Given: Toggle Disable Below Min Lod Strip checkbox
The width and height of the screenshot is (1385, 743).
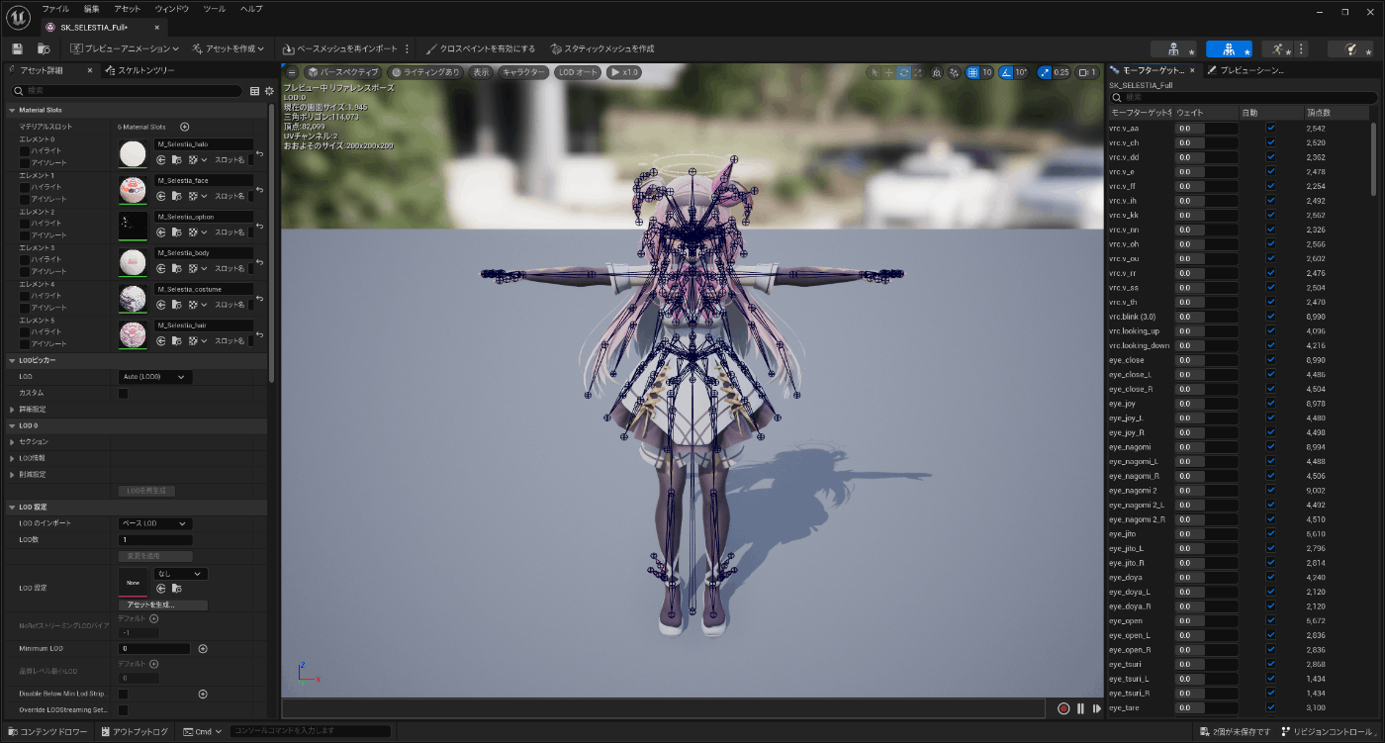Looking at the screenshot, I should tap(124, 695).
